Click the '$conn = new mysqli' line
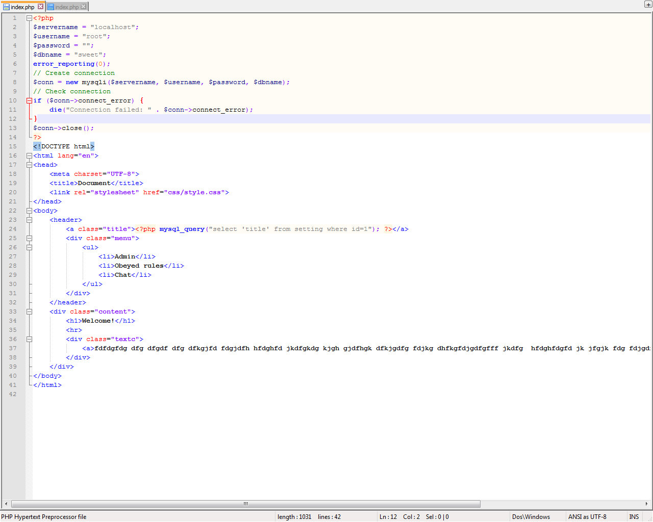The width and height of the screenshot is (653, 522). [161, 82]
